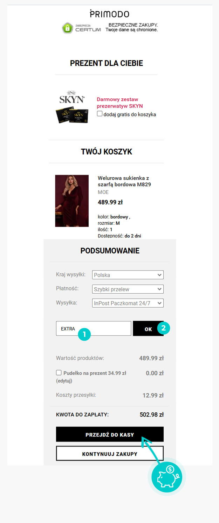Proceed with 'PRZEJDŹ DO KASY' button
Image resolution: width=219 pixels, height=523 pixels.
(110, 434)
